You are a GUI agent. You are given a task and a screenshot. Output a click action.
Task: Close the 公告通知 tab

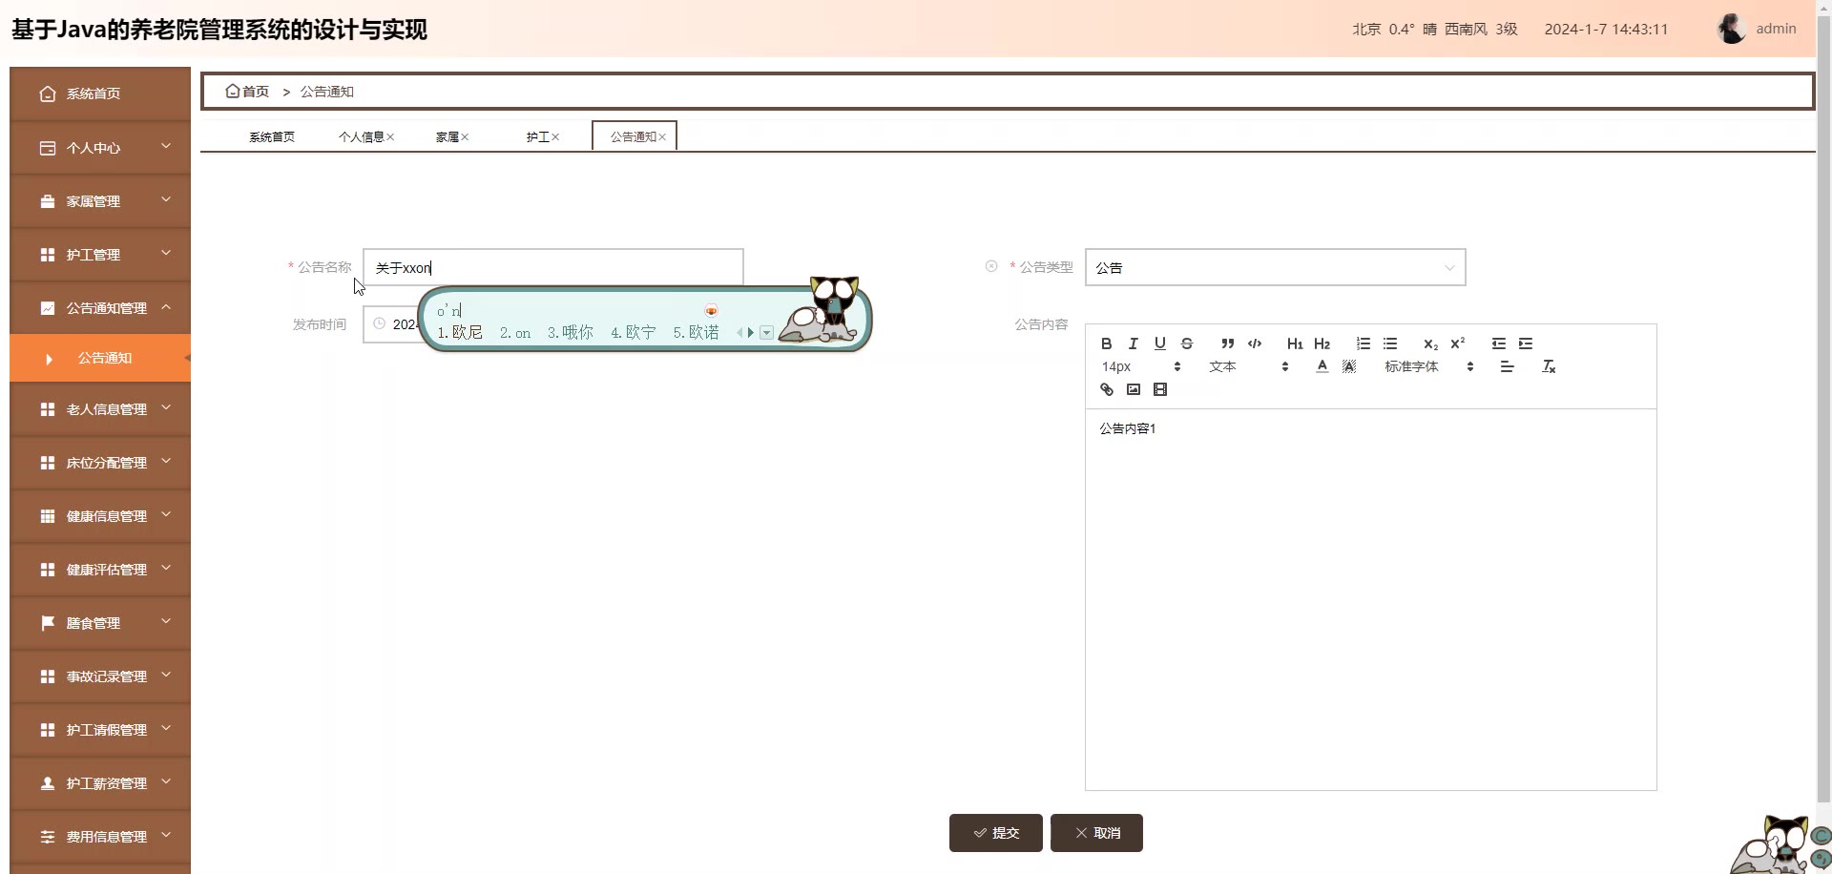click(662, 137)
